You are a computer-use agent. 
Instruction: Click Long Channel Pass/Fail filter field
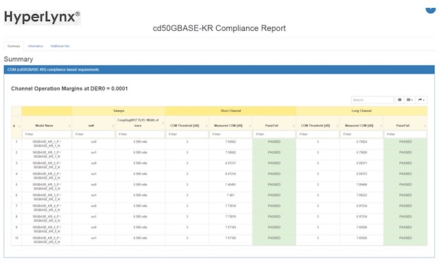[405, 134]
